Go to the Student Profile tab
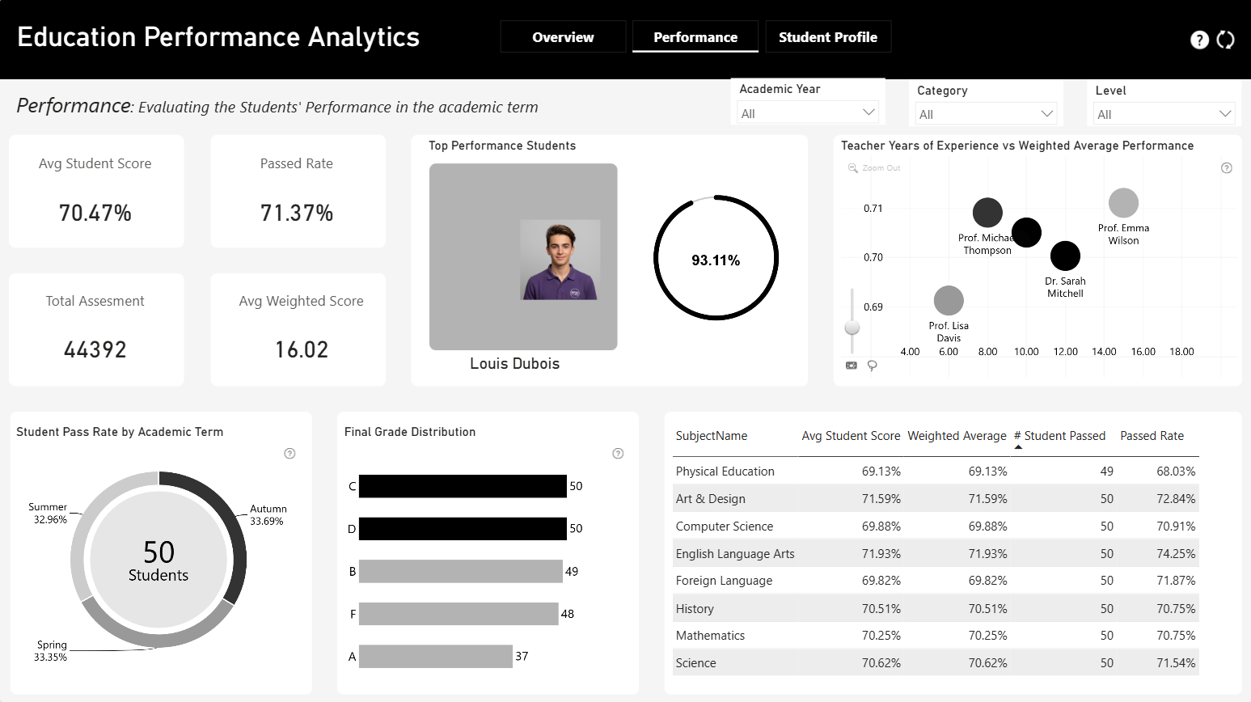Image resolution: width=1251 pixels, height=702 pixels. 828,37
